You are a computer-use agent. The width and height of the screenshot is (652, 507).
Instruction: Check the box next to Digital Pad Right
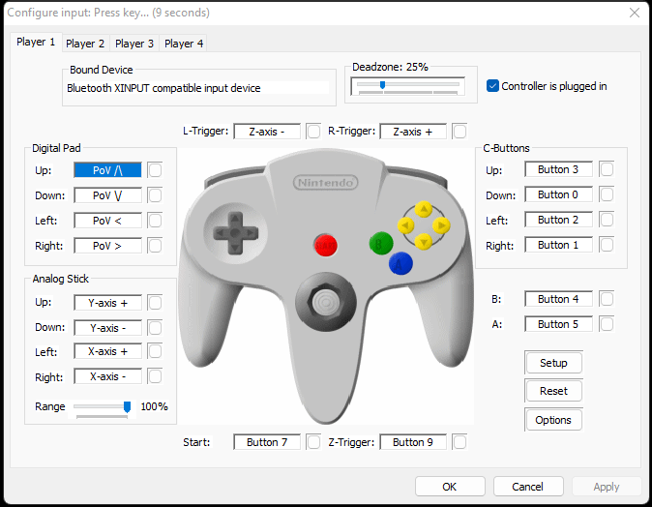point(155,246)
